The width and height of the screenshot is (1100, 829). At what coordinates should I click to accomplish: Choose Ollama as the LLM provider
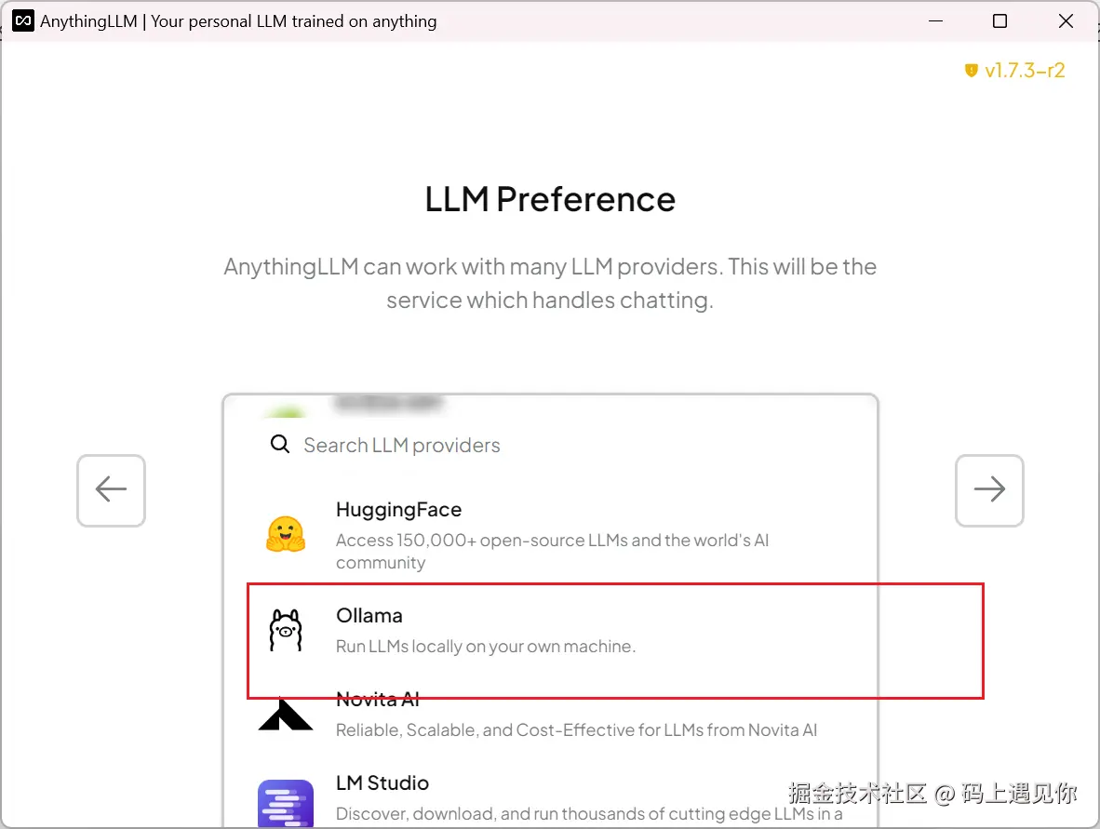point(369,616)
